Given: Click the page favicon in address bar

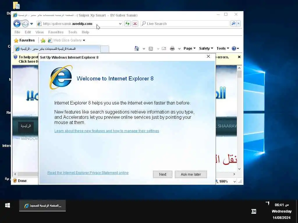Looking at the screenshot, I should 39,24.
